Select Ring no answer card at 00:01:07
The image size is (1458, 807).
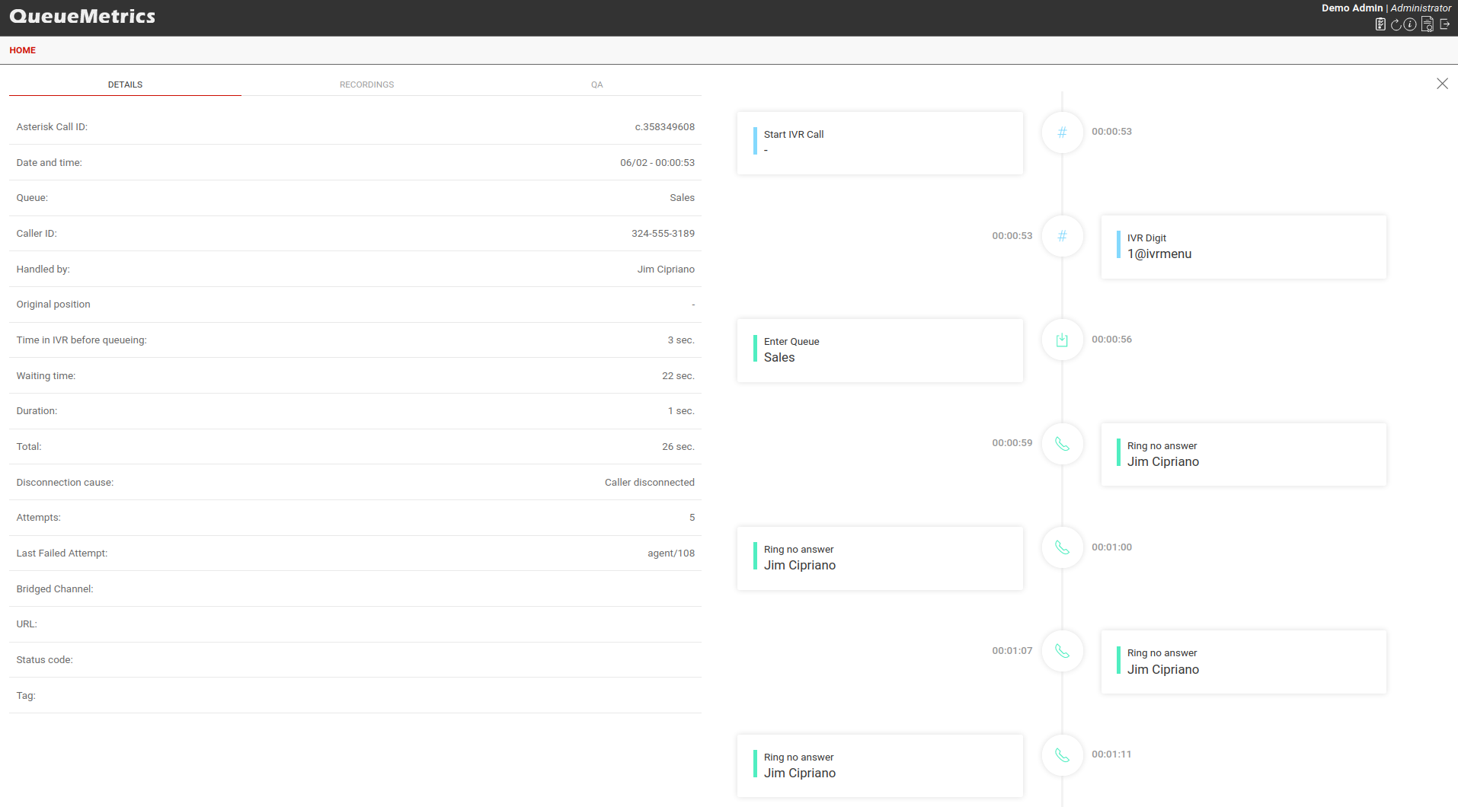1243,662
